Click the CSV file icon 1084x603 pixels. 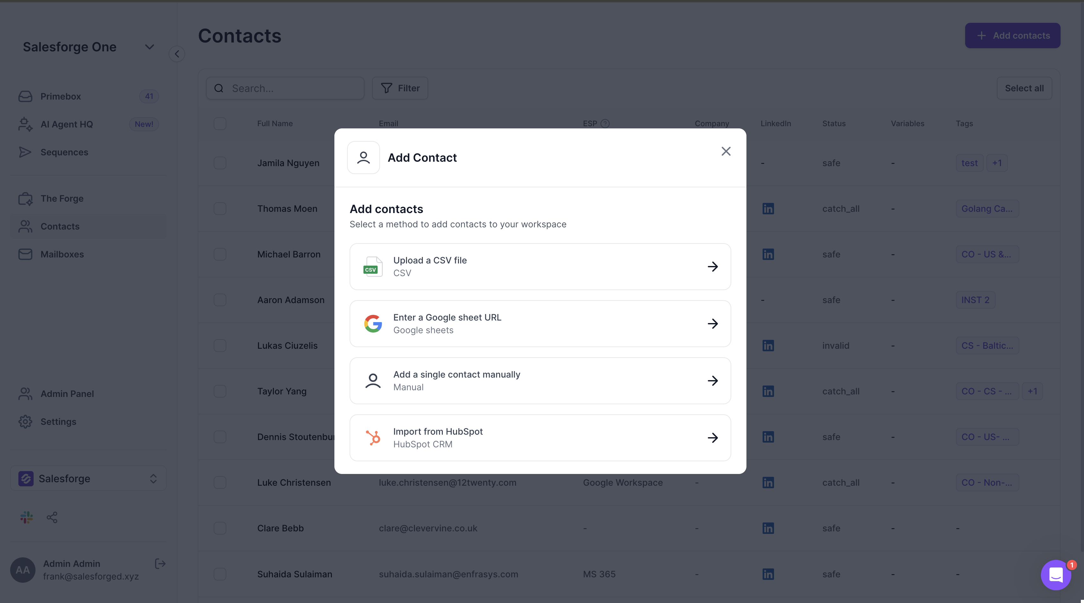373,266
